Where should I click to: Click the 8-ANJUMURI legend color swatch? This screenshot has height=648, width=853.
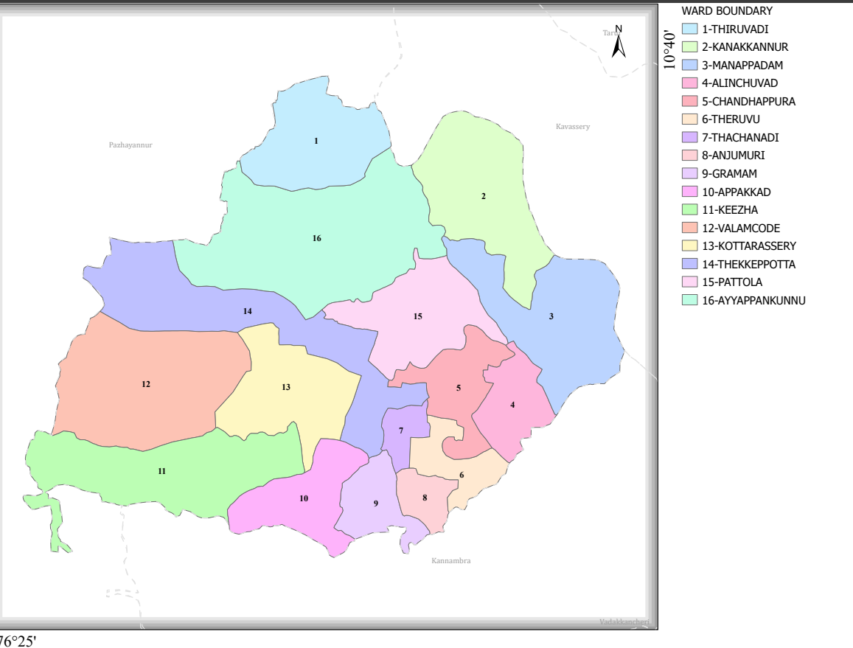[x=690, y=155]
